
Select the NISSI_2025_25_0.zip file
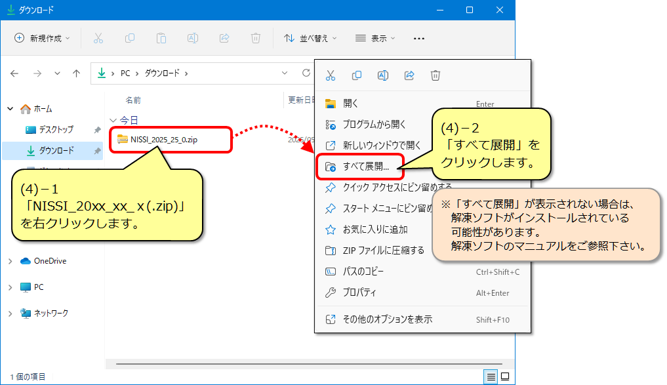tap(163, 139)
